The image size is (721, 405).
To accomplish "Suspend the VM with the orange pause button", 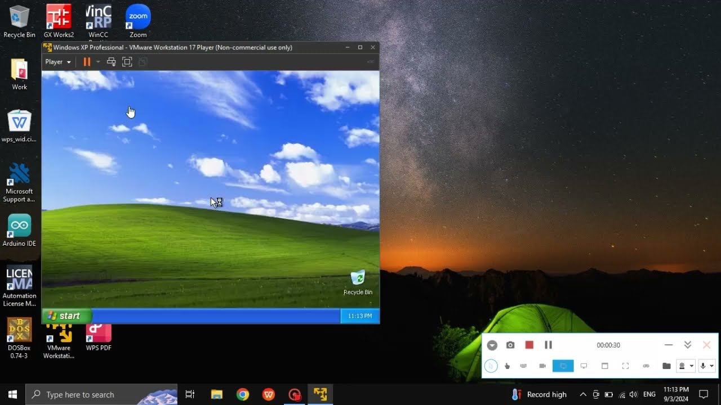I will tap(87, 62).
